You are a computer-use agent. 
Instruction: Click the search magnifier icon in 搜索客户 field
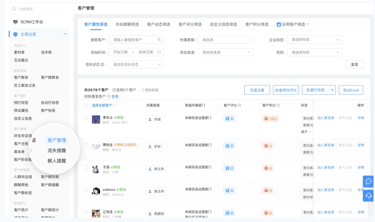[x=159, y=40]
